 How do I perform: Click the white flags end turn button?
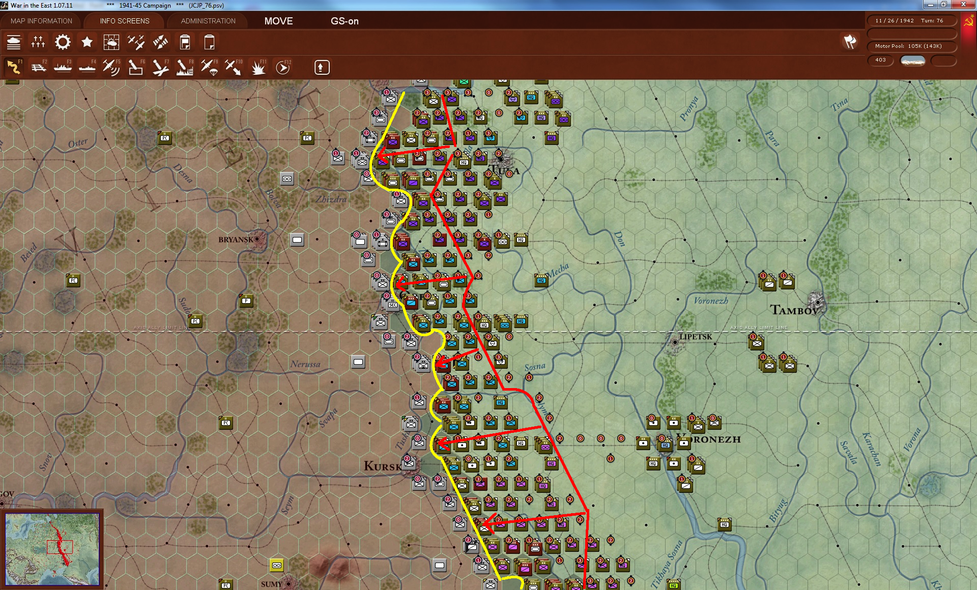tap(850, 42)
